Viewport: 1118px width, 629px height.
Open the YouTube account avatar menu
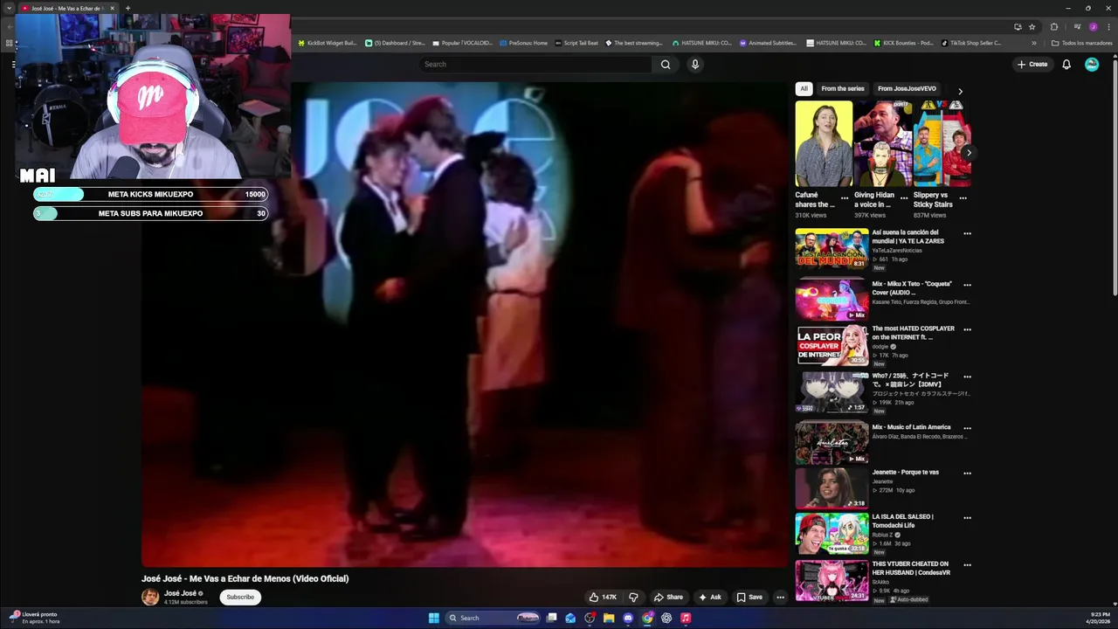[x=1092, y=64]
